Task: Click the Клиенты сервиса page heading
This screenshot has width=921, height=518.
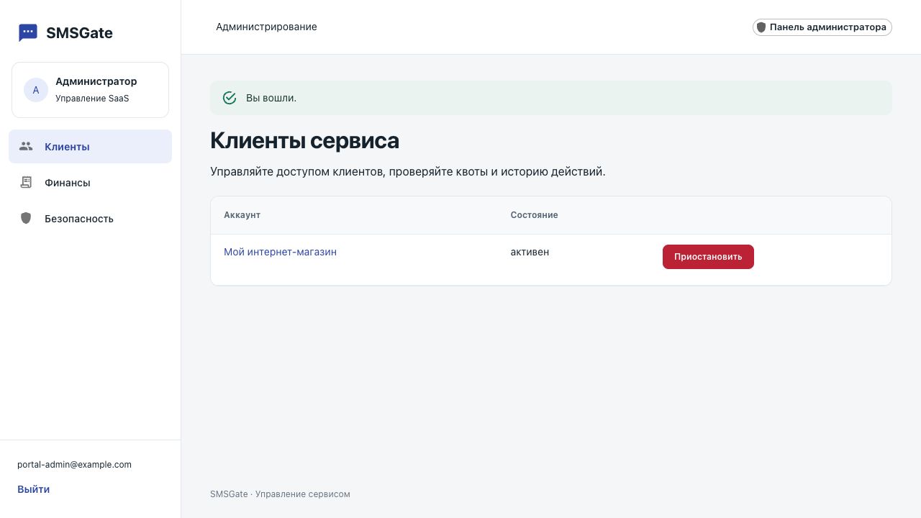Action: click(x=304, y=140)
